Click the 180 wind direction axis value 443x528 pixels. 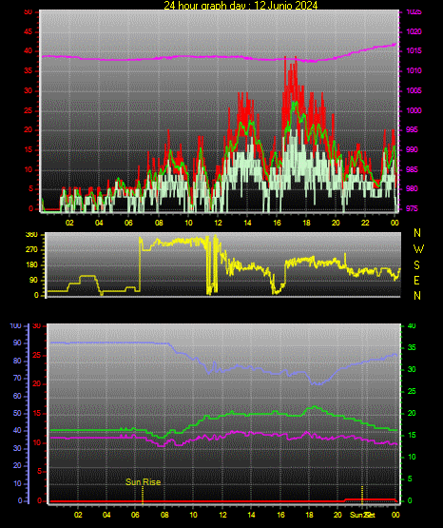[31, 265]
